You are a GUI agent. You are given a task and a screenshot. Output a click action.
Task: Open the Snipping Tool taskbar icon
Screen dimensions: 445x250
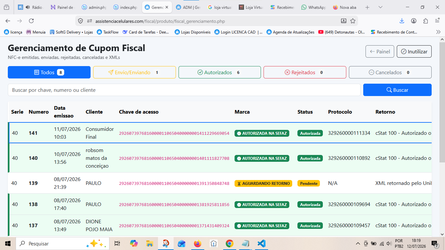click(166, 243)
